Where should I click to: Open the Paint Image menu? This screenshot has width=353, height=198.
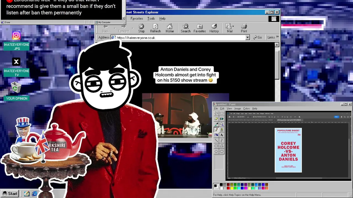point(237,109)
